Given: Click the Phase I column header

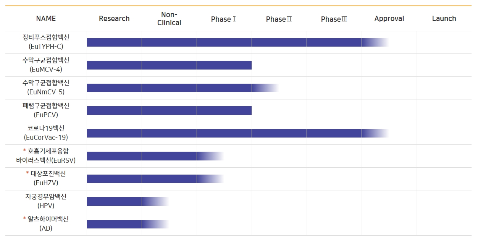Looking at the screenshot, I should point(224,19).
